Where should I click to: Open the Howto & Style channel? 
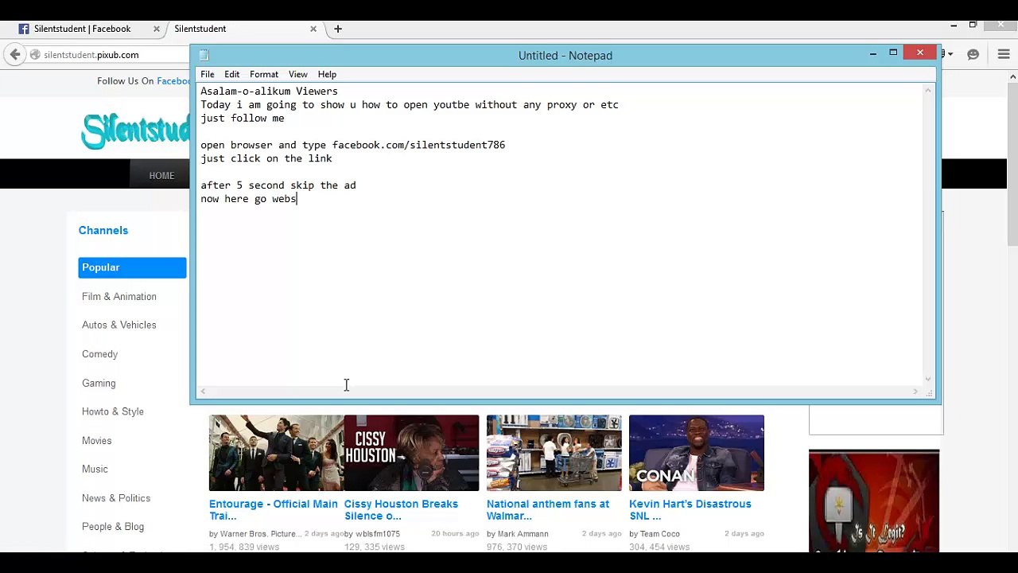coord(112,411)
